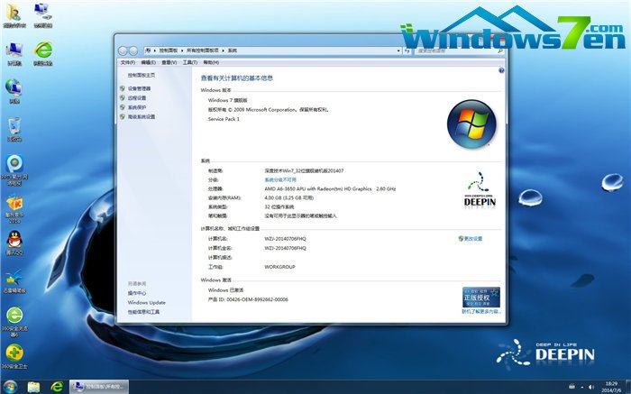Click product ID 00426-OEM-8992662-00006 text
631x394 pixels.
pos(257,299)
